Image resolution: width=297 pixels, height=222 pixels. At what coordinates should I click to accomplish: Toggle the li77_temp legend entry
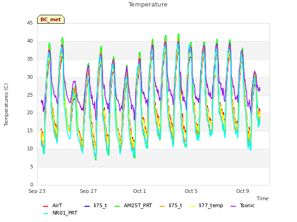[206, 205]
